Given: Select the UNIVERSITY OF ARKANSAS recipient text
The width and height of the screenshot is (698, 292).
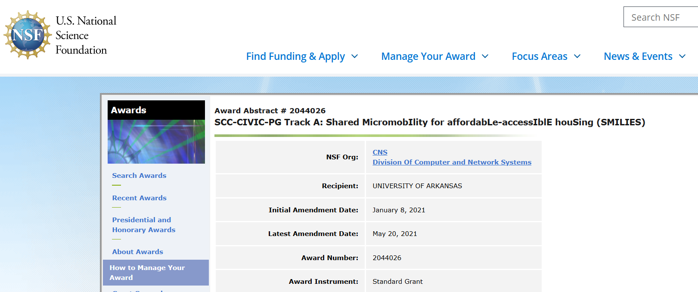Looking at the screenshot, I should [x=417, y=186].
